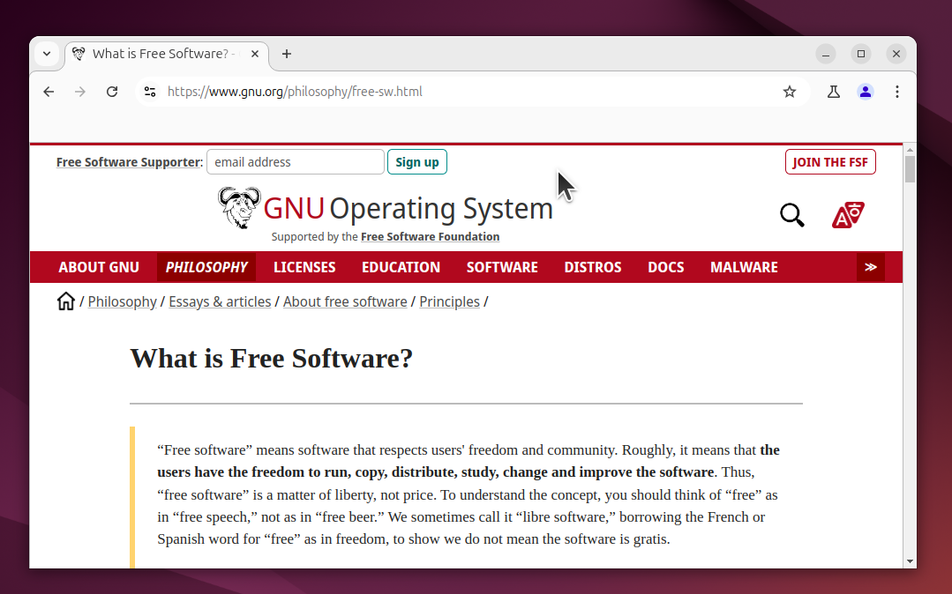Close the What is Free Software tab

[x=255, y=54]
